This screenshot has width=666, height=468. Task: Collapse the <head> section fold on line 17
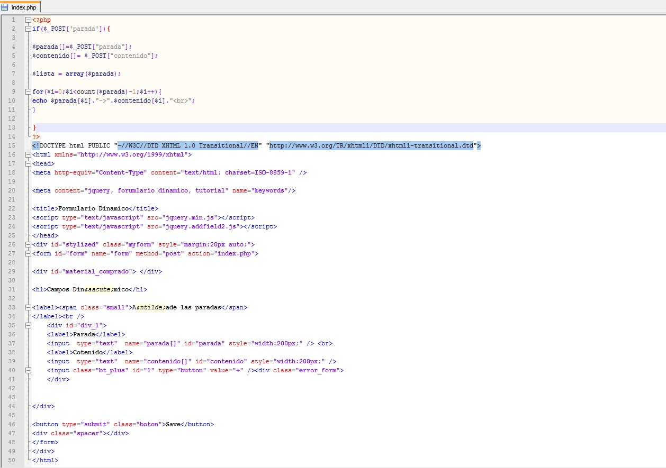click(28, 163)
